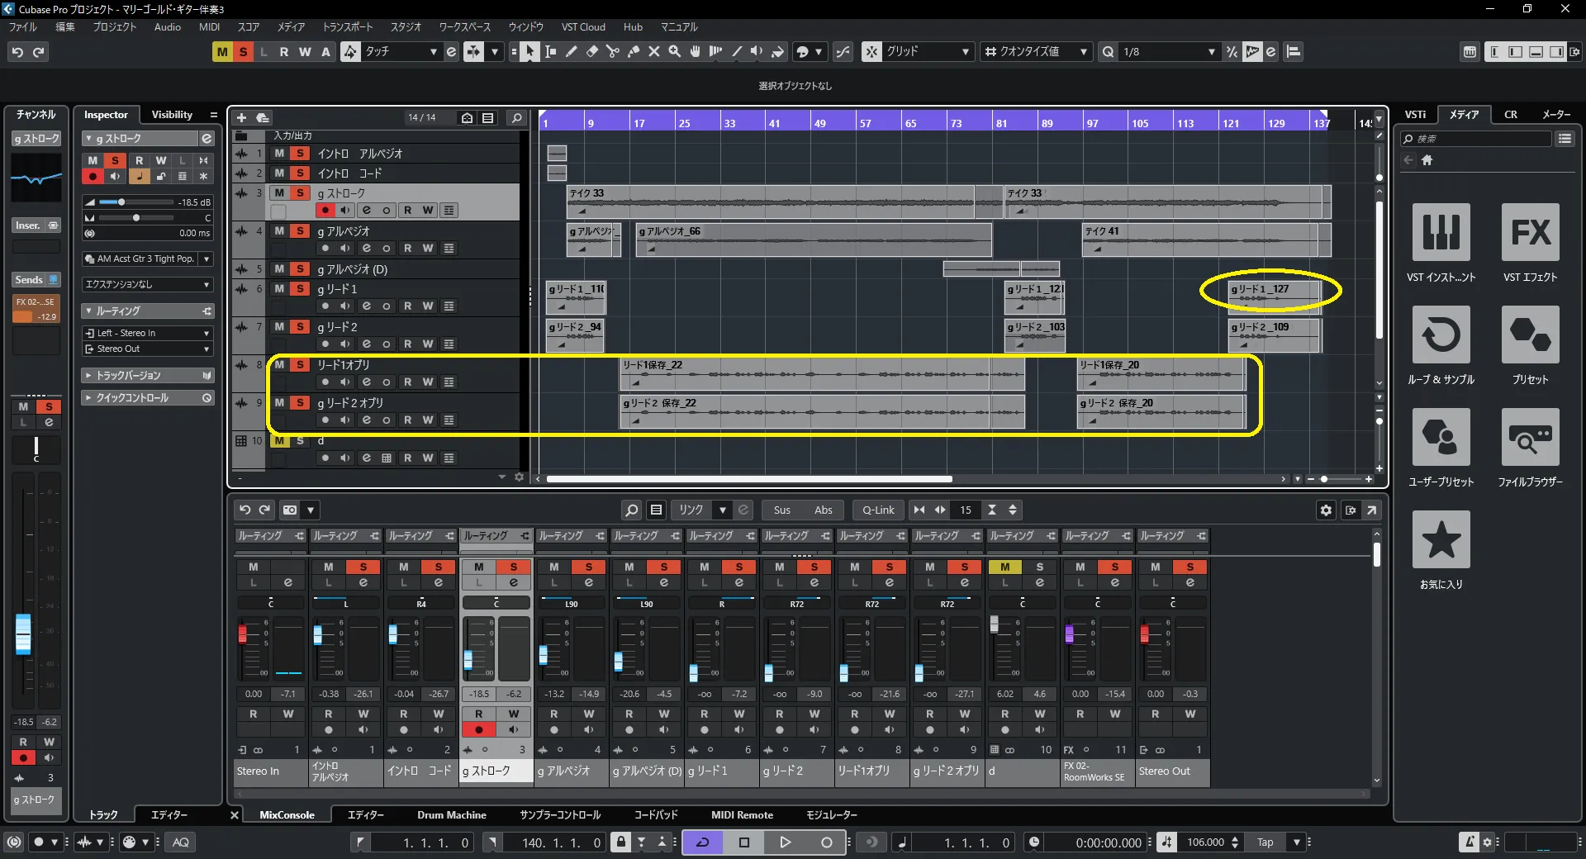Choose the Mute X tool
Image resolution: width=1586 pixels, height=859 pixels.
(653, 52)
